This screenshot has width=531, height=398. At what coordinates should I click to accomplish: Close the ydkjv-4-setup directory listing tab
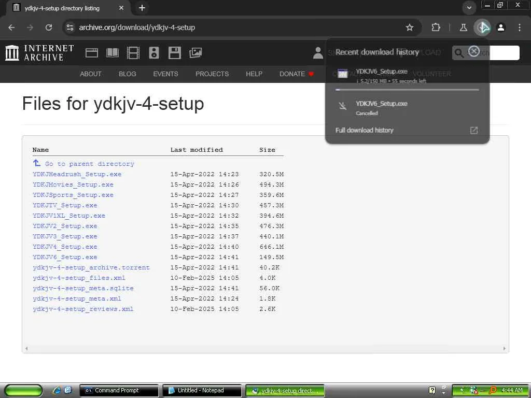[x=121, y=8]
